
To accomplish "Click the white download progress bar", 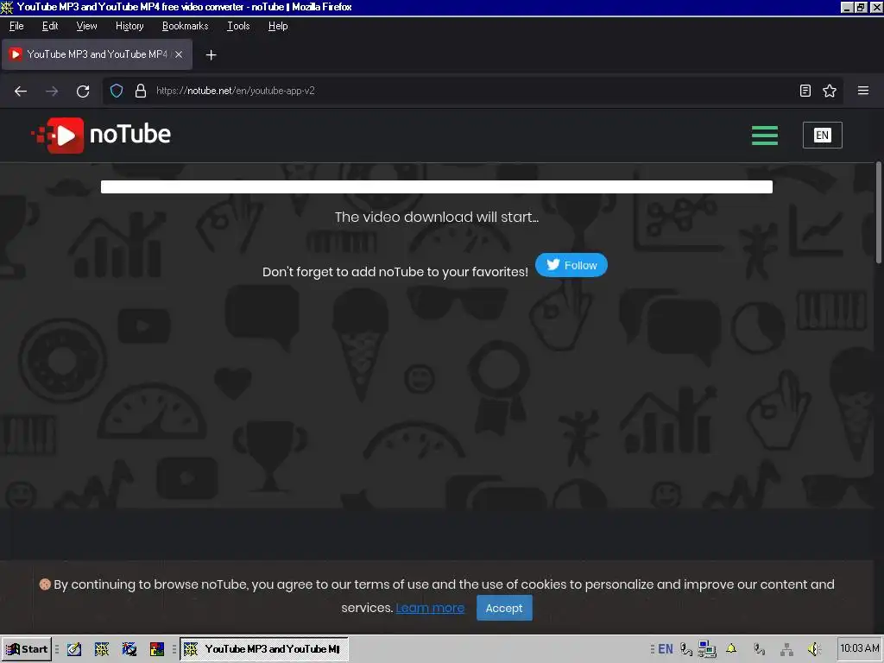I will coord(436,186).
